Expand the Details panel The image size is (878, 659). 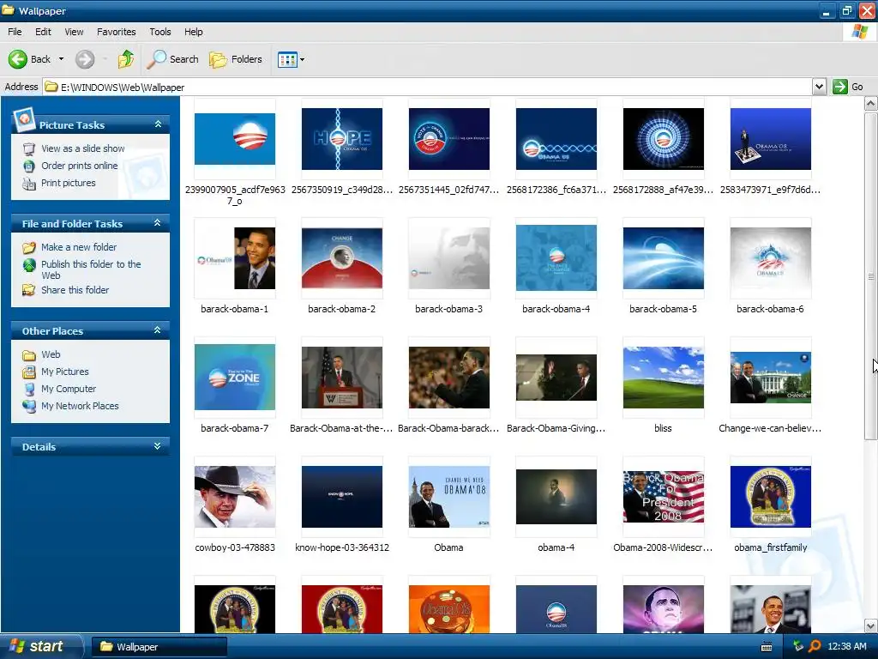point(158,446)
